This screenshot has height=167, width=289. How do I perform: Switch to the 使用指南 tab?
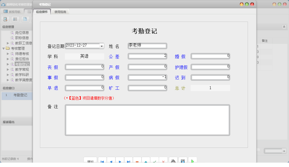60,12
